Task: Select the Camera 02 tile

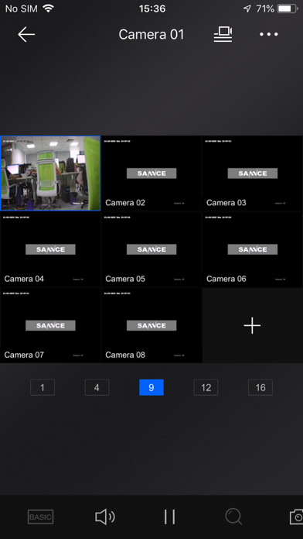Action: [151, 173]
